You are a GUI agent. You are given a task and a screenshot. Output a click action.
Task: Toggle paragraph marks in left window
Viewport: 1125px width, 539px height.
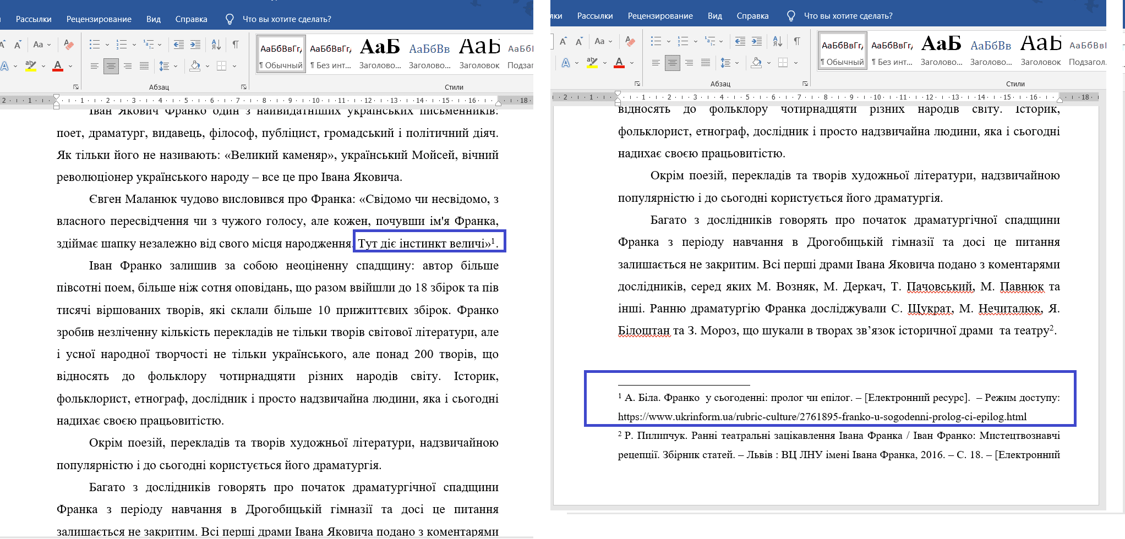point(236,45)
